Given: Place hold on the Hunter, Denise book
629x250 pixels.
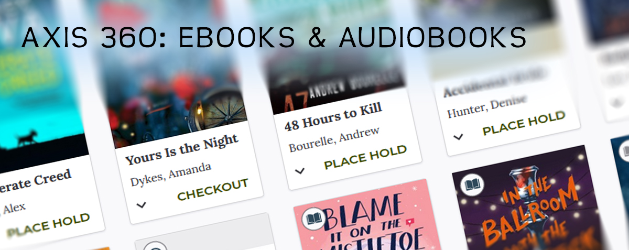Looking at the screenshot, I should (524, 123).
